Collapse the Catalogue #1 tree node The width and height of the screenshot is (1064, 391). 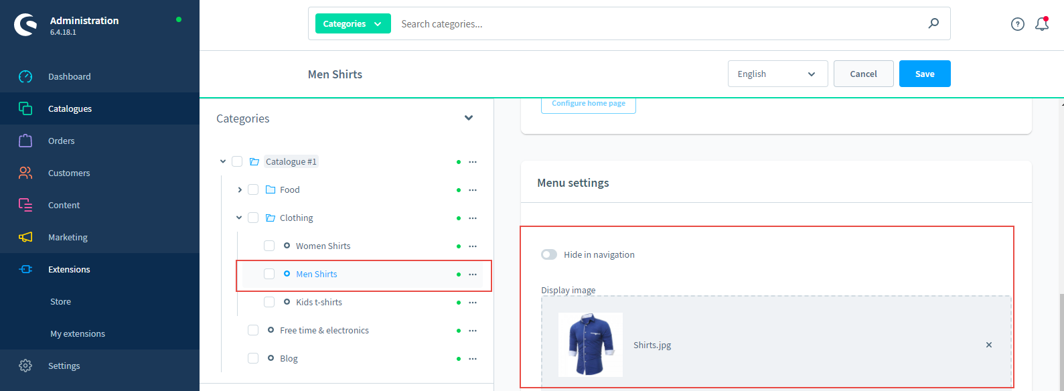[x=223, y=161]
